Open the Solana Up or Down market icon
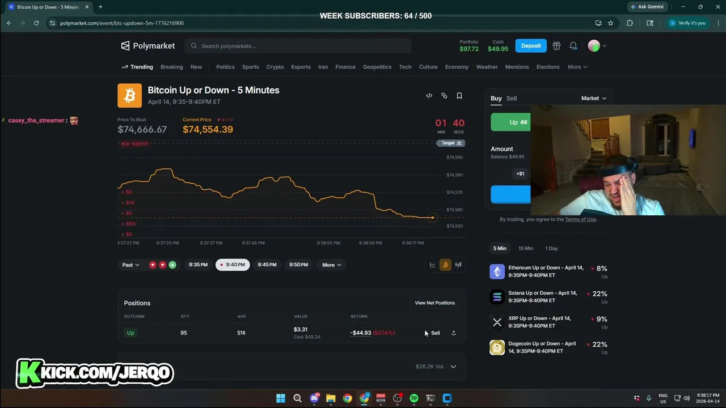Image resolution: width=726 pixels, height=408 pixels. [497, 297]
